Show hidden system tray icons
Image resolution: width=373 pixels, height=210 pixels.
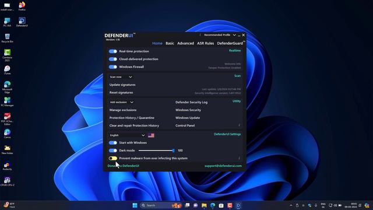click(291, 205)
